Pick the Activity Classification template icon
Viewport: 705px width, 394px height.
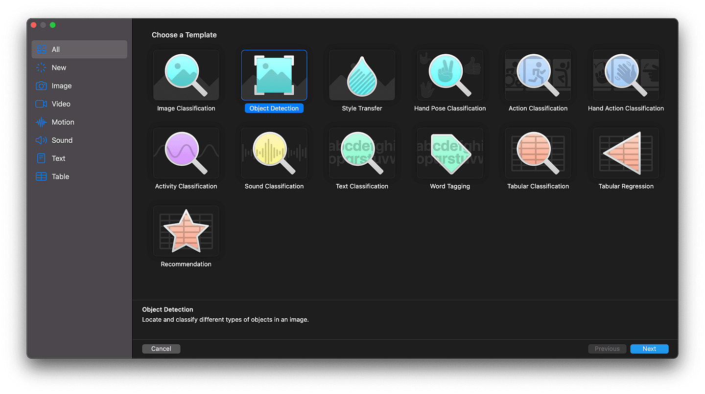point(186,153)
